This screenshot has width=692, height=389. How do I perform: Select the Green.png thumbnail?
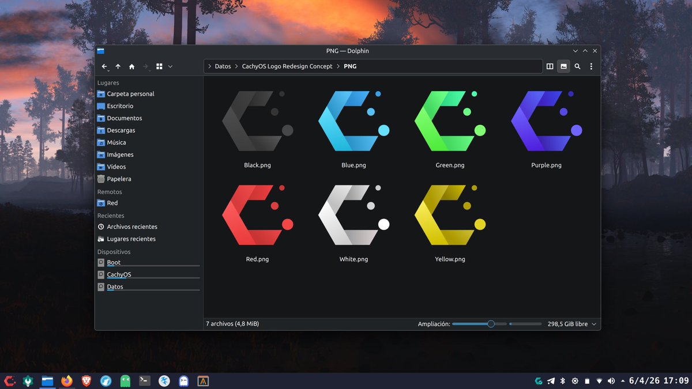click(450, 121)
